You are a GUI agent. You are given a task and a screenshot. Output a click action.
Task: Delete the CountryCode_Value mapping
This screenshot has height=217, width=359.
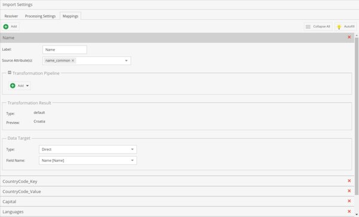click(x=349, y=191)
